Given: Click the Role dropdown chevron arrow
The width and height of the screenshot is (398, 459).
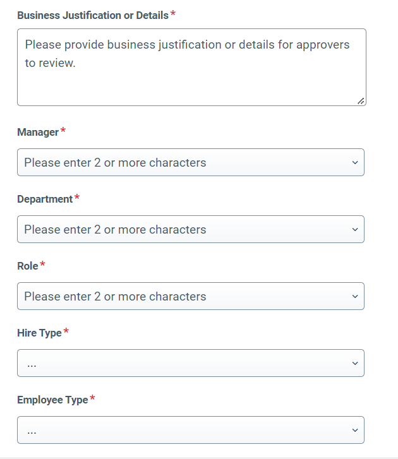Looking at the screenshot, I should pyautogui.click(x=355, y=297).
